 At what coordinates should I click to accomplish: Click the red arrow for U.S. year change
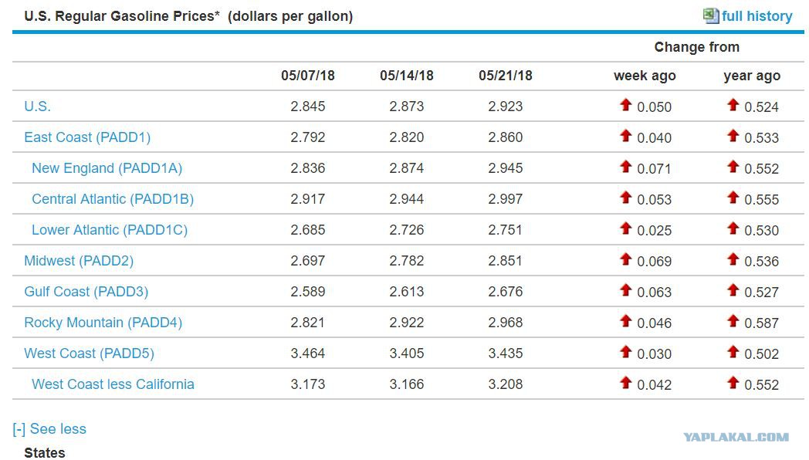point(733,106)
